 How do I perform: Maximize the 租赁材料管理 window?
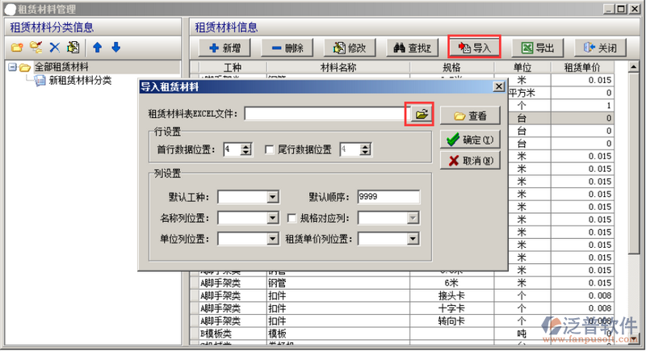click(x=622, y=9)
